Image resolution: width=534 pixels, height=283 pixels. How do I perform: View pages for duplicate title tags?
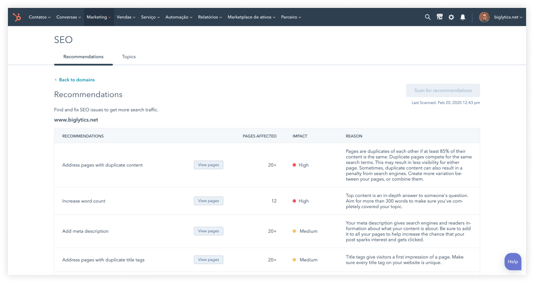point(208,260)
